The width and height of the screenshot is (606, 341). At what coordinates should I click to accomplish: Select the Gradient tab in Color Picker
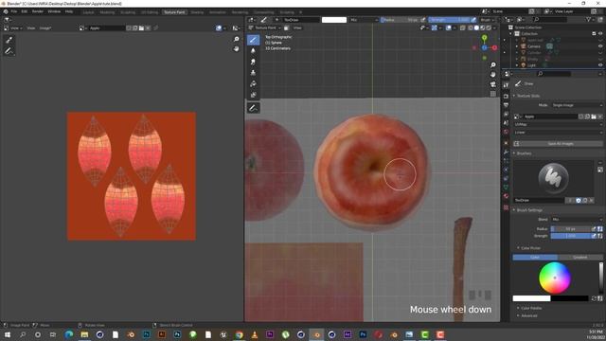tap(579, 257)
